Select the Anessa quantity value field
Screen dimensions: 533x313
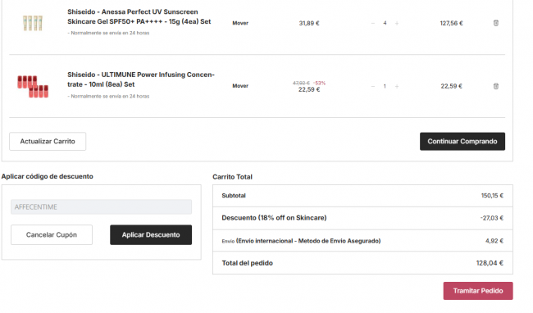click(385, 23)
